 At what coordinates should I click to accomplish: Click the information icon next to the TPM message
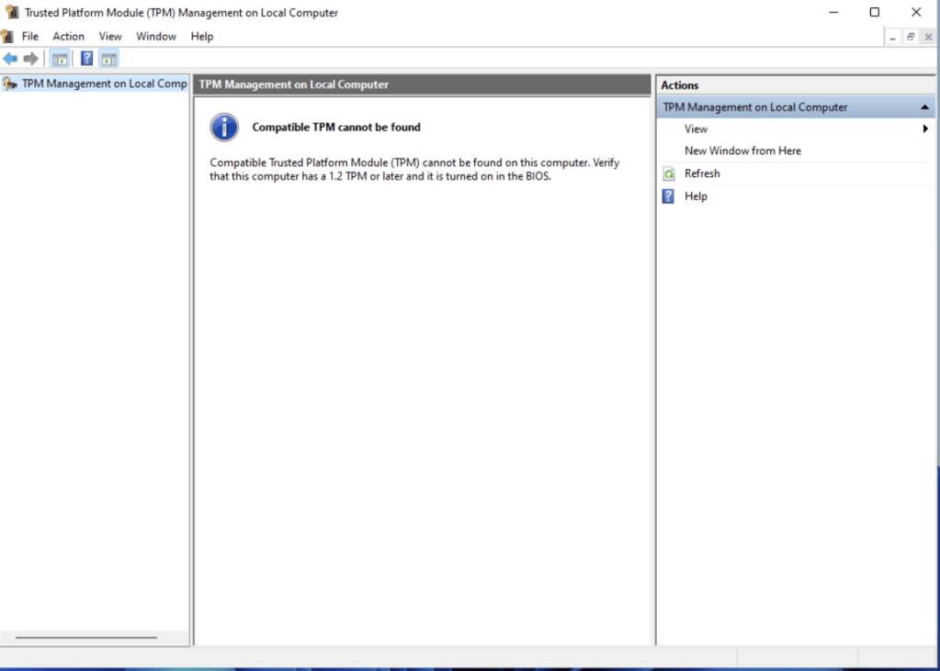pos(223,128)
